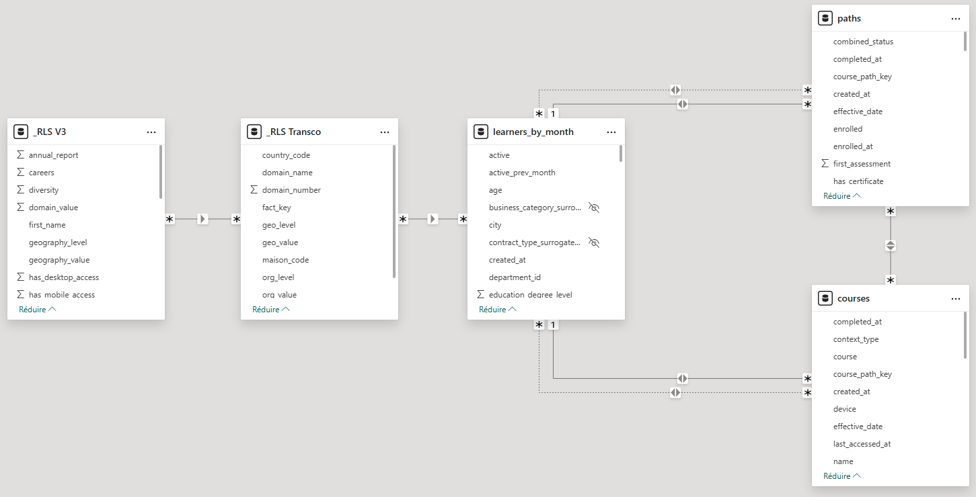Click the paths table database icon
This screenshot has height=497, width=976.
tap(825, 18)
